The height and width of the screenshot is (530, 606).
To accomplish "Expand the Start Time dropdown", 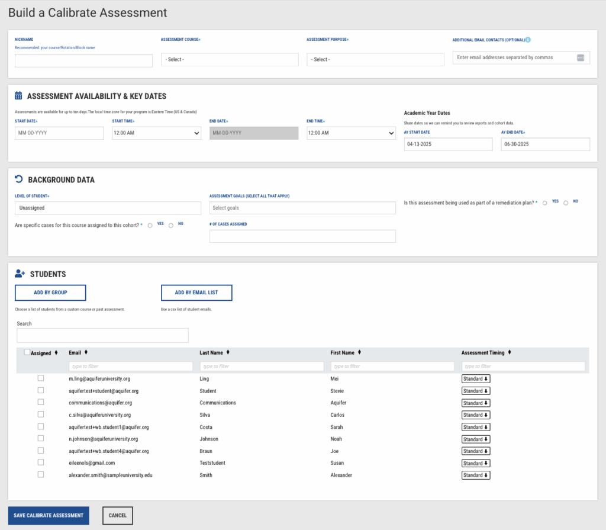I will (157, 133).
